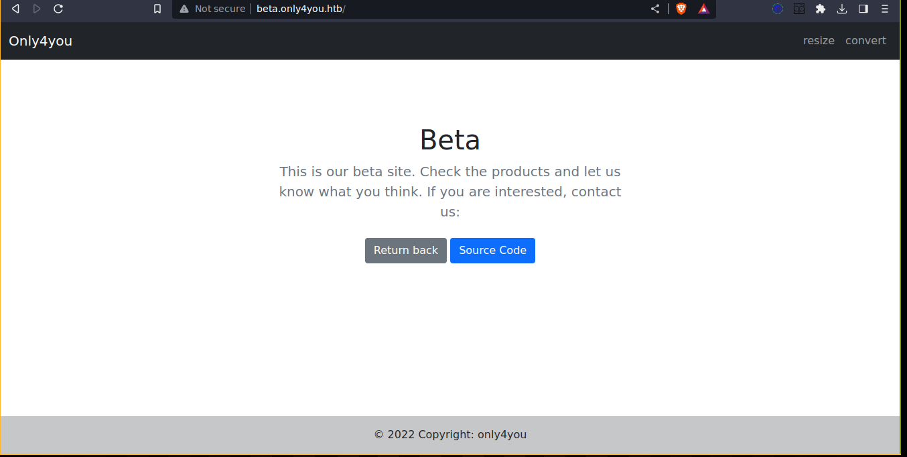Toggle the browser sidebar panel
This screenshot has height=457, width=907.
click(863, 9)
